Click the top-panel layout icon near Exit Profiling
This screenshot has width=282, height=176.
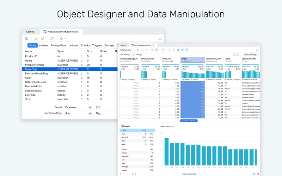[234, 55]
